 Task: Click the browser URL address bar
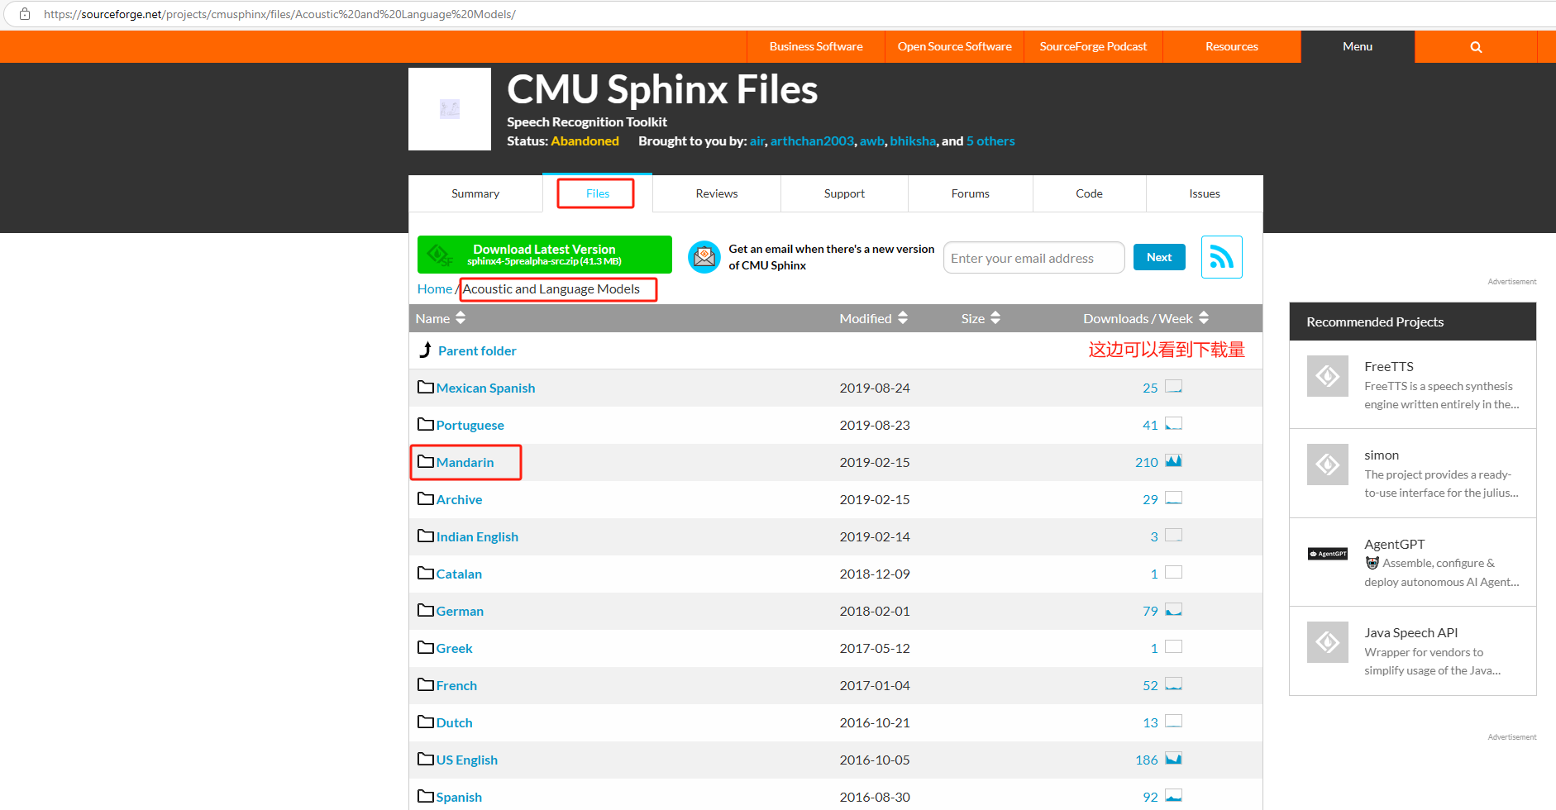click(x=777, y=14)
